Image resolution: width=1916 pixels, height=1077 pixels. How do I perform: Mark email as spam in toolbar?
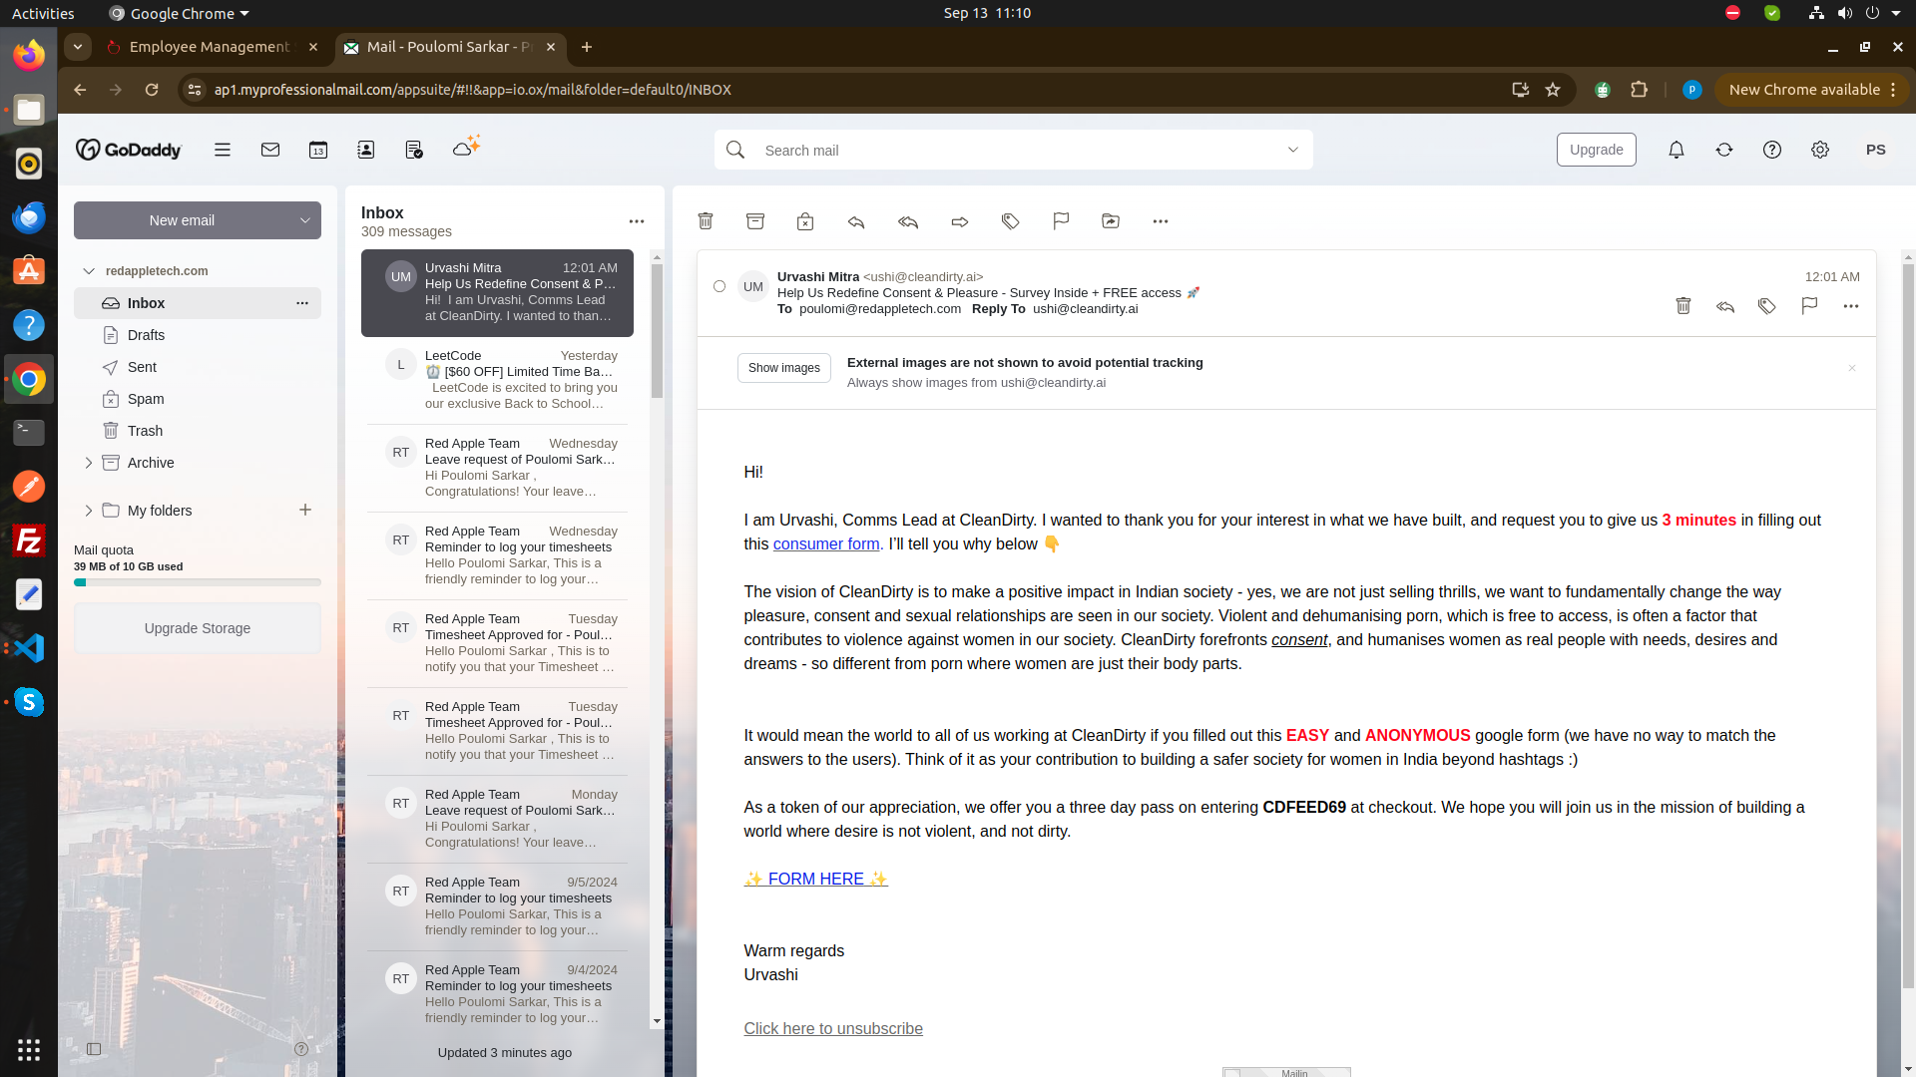point(805,221)
